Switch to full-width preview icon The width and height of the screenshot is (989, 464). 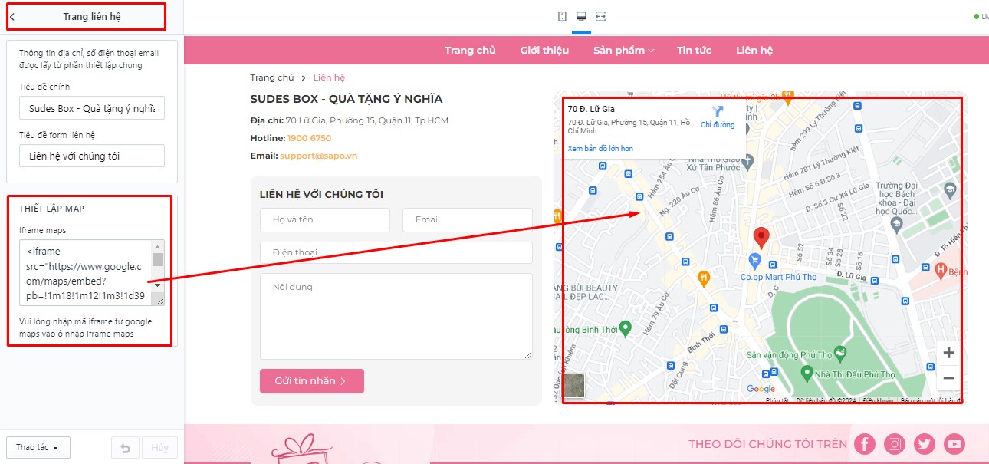point(600,16)
